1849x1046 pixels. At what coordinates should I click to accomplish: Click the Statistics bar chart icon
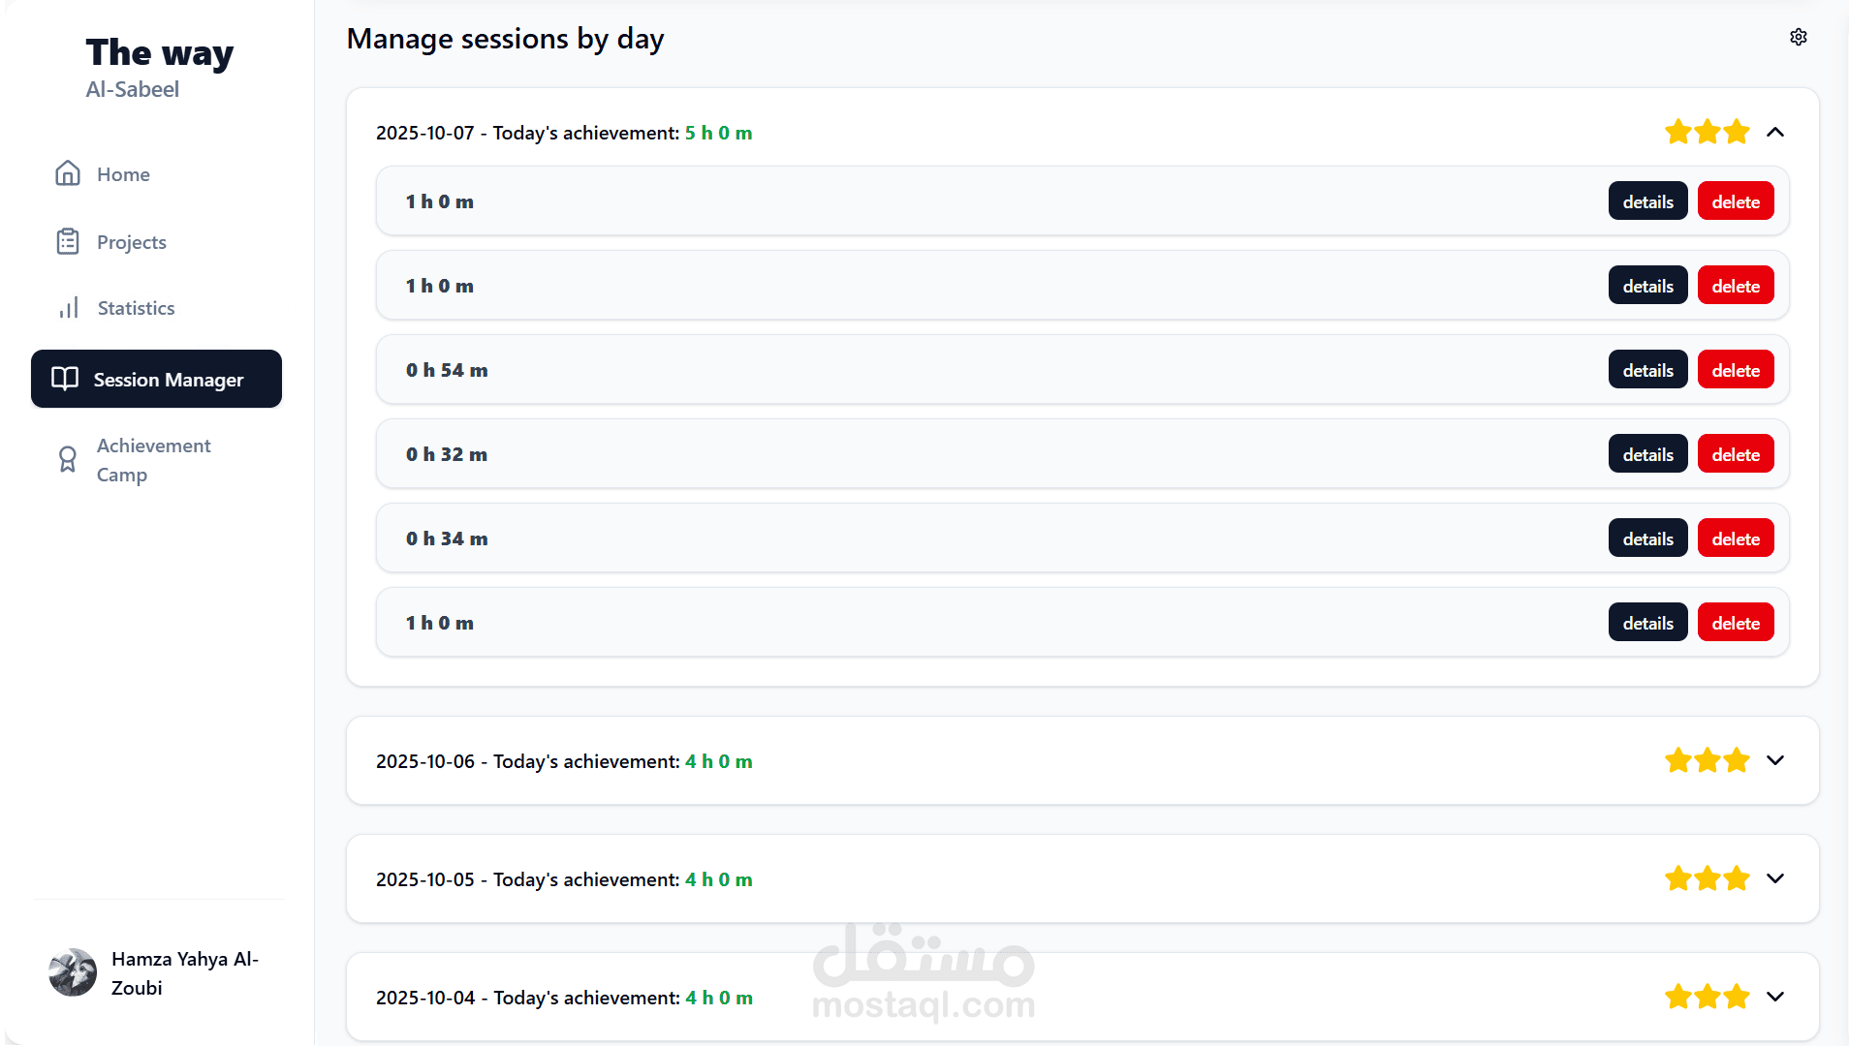tap(69, 308)
